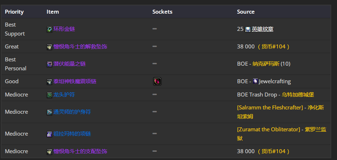Screen dimensions: 337x160
Task: Click the 环形金链 item icon
Action: [x=49, y=29]
